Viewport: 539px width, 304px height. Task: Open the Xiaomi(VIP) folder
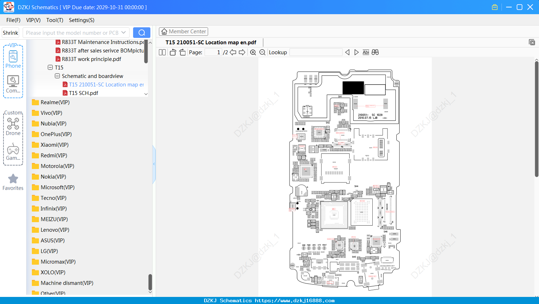coord(50,145)
